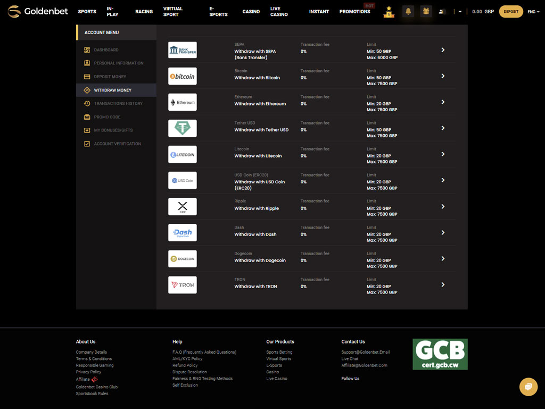Expand the Dash withdrawal row arrow
Image resolution: width=545 pixels, height=409 pixels.
tap(443, 233)
